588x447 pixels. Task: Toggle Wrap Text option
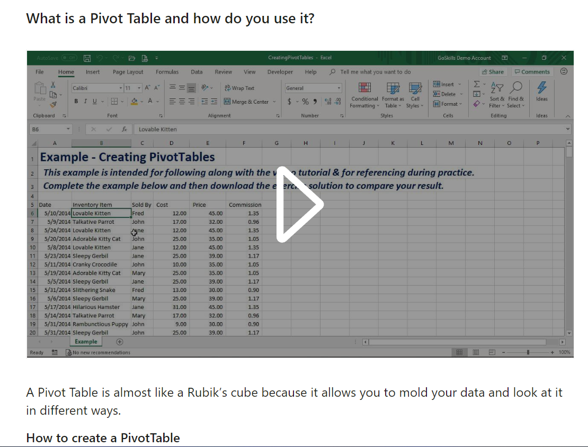239,88
